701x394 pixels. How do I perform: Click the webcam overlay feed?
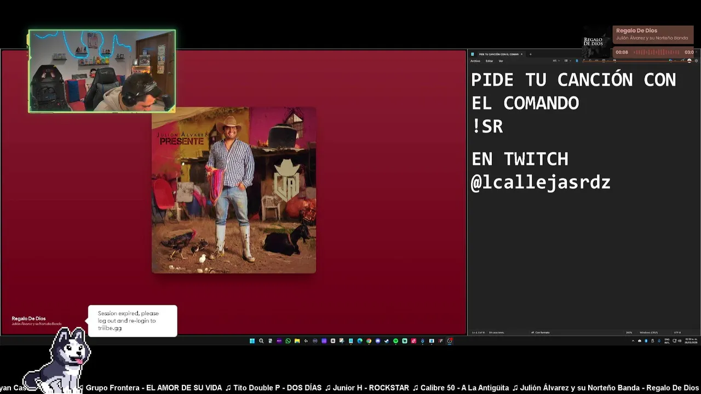(x=102, y=71)
